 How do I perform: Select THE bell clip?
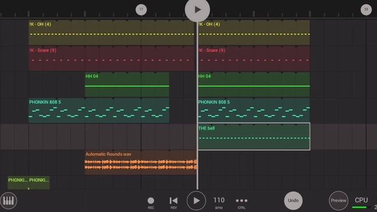click(254, 137)
